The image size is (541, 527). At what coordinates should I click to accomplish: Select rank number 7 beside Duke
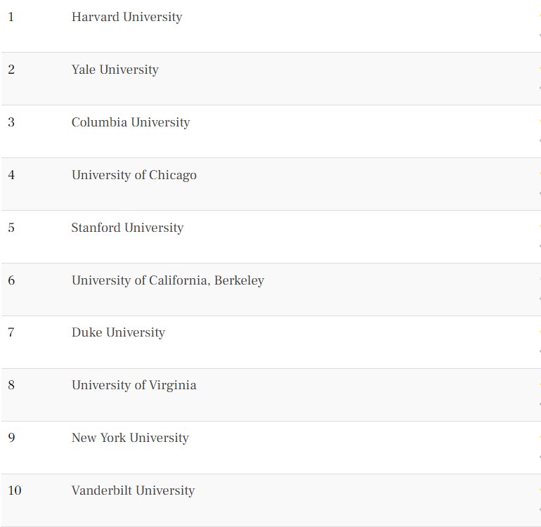click(11, 332)
